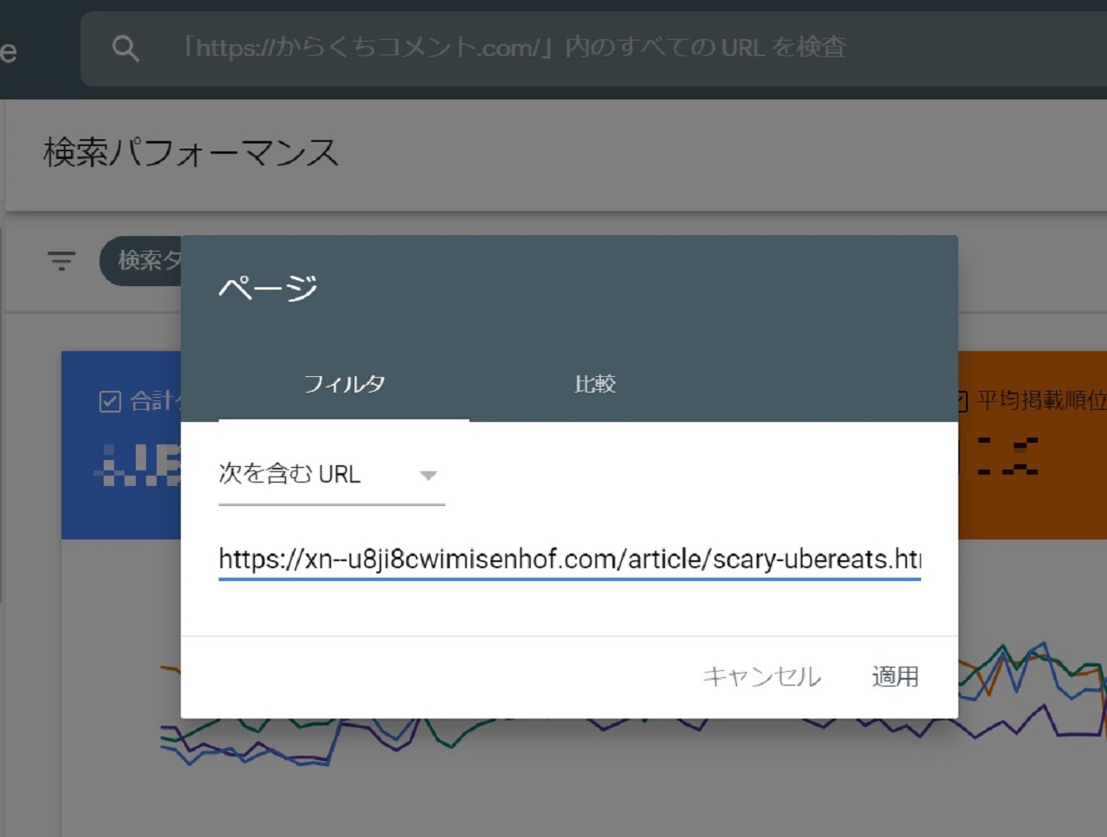Click the dropdown arrow beside 次を含む URL
The width and height of the screenshot is (1107, 837).
428,475
